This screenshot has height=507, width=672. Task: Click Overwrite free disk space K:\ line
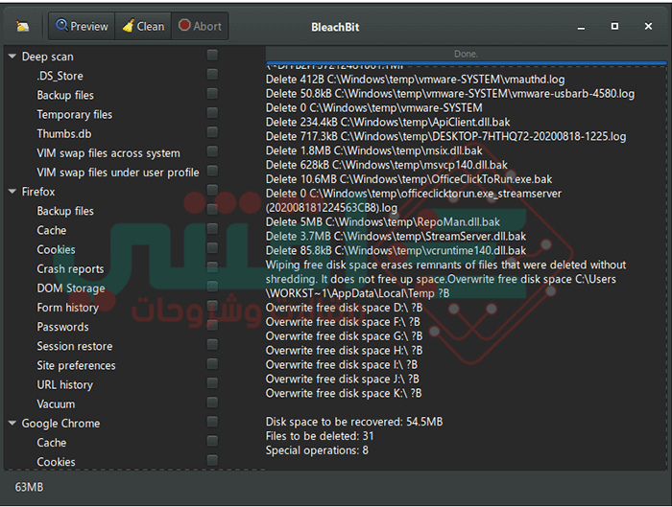344,393
